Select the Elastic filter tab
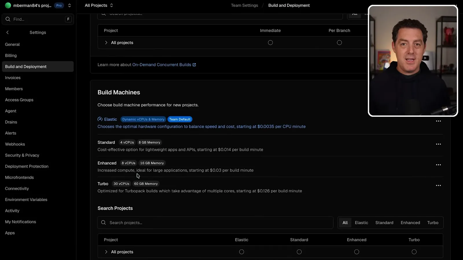The height and width of the screenshot is (260, 463). click(x=361, y=223)
